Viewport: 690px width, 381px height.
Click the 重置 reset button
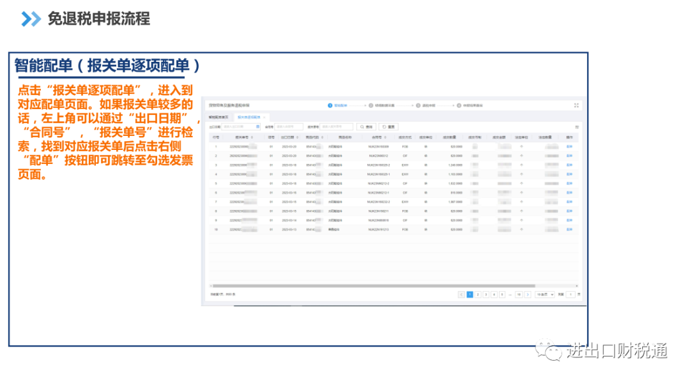tap(388, 126)
